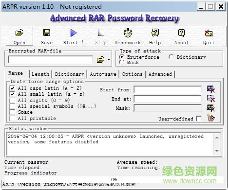The height and width of the screenshot is (190, 228).
Task: Start the attack with the Start button
Action: coord(74,36)
